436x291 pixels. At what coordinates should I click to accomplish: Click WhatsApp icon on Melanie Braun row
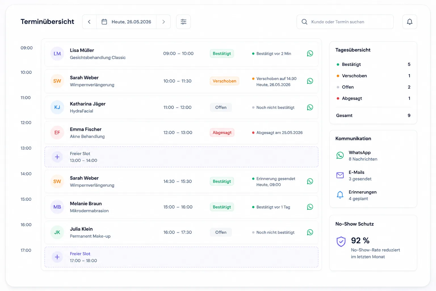(x=310, y=207)
